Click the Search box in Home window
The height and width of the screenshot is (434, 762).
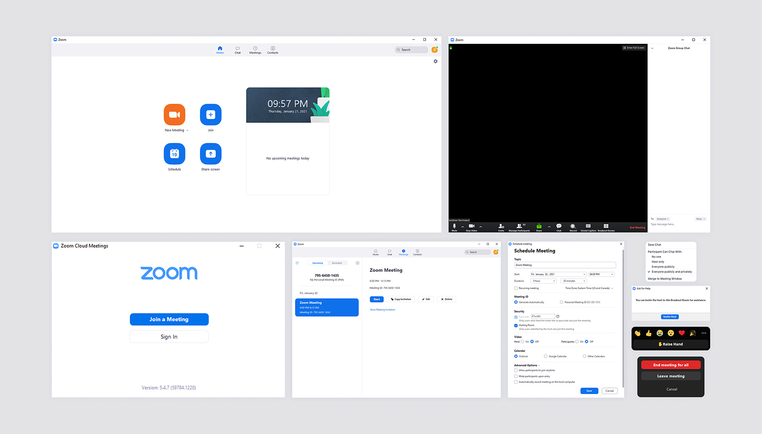point(411,50)
